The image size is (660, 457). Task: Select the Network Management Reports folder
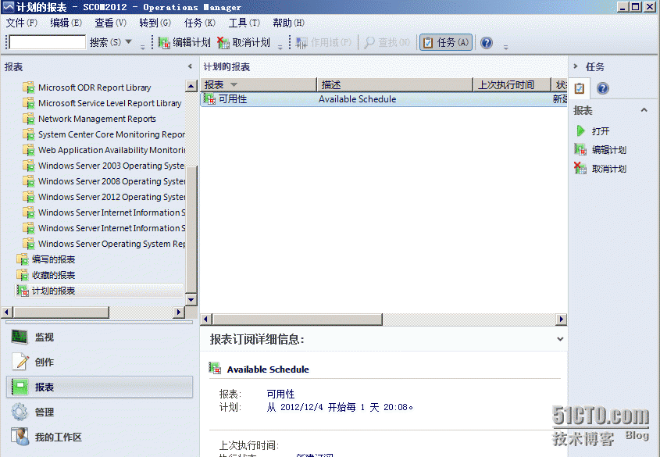click(97, 119)
